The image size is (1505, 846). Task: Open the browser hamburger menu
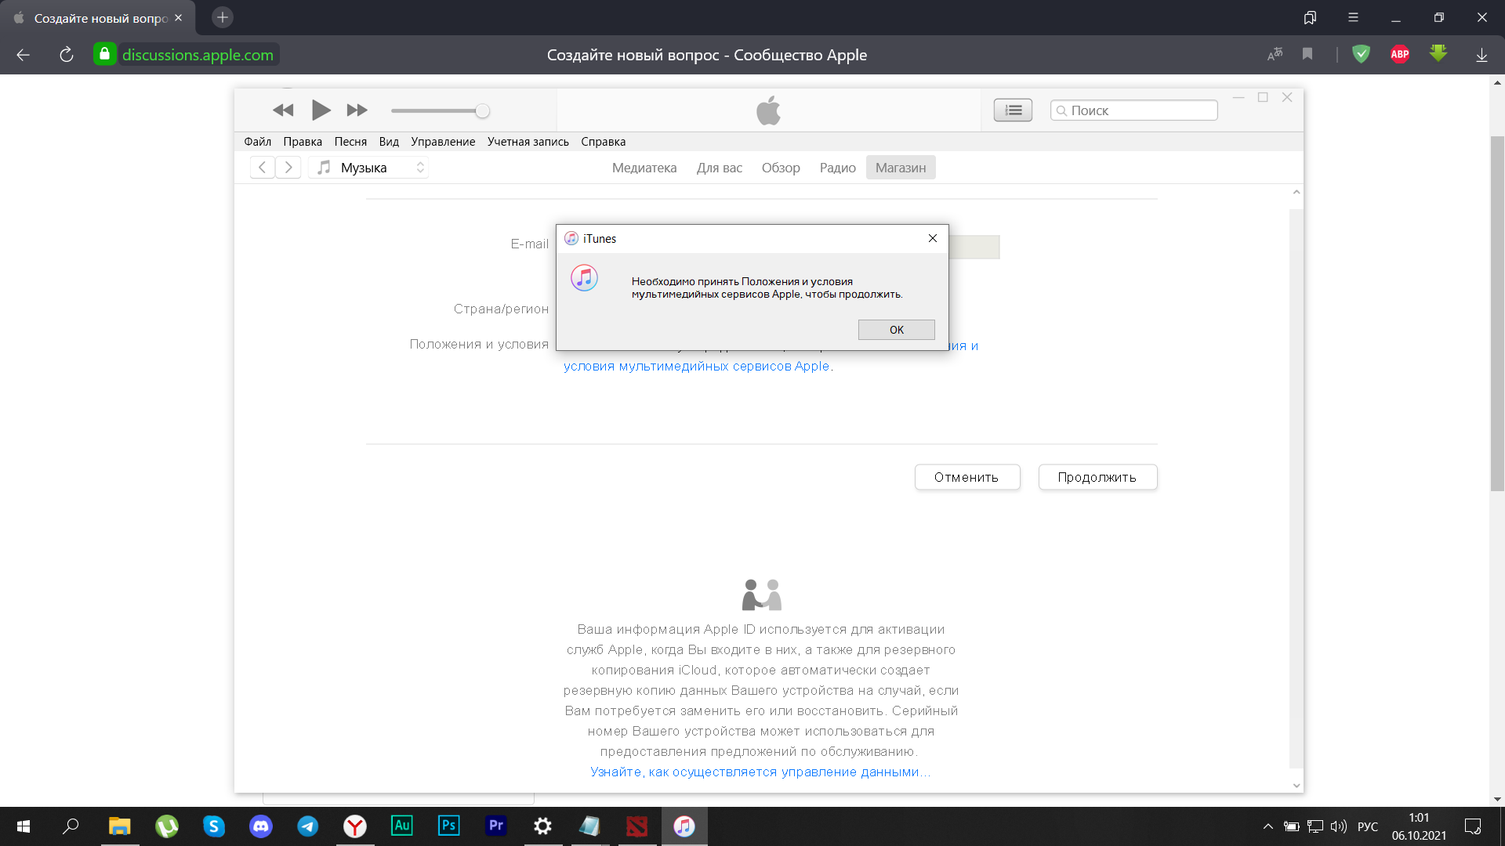1353,17
